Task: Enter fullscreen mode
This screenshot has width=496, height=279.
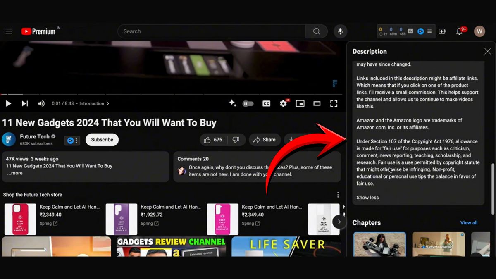Action: coord(334,103)
